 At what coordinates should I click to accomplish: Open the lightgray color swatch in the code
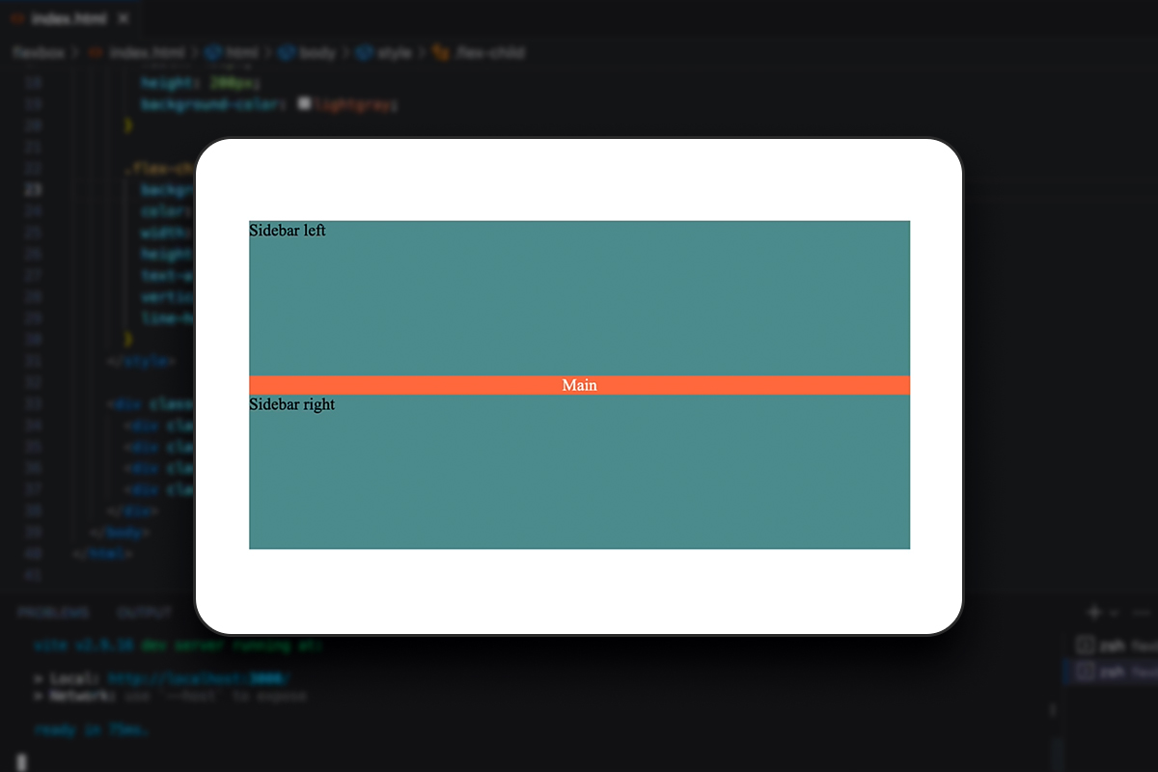[x=305, y=104]
